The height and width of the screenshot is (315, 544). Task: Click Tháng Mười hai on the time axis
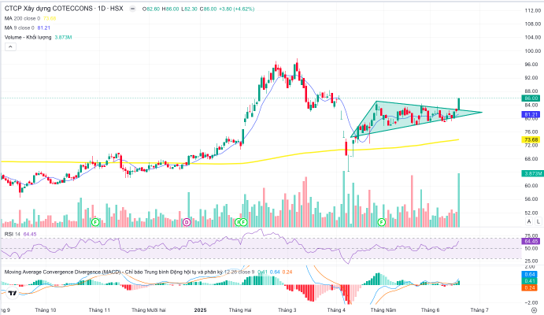pyautogui.click(x=149, y=309)
